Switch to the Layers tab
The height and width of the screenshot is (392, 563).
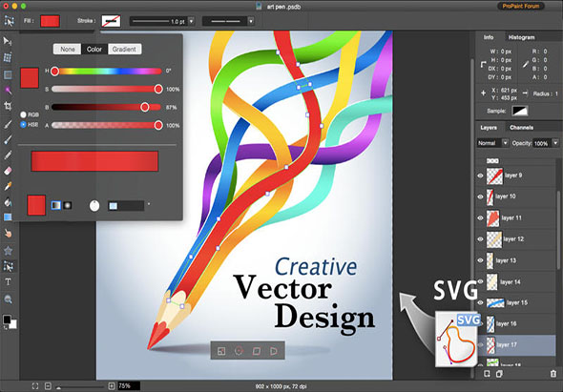click(489, 128)
